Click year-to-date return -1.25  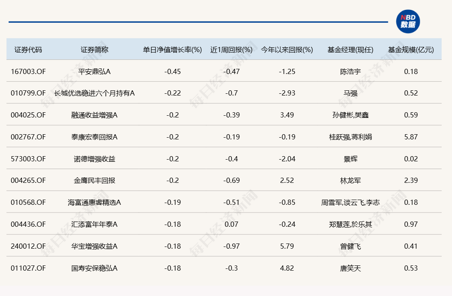click(287, 71)
